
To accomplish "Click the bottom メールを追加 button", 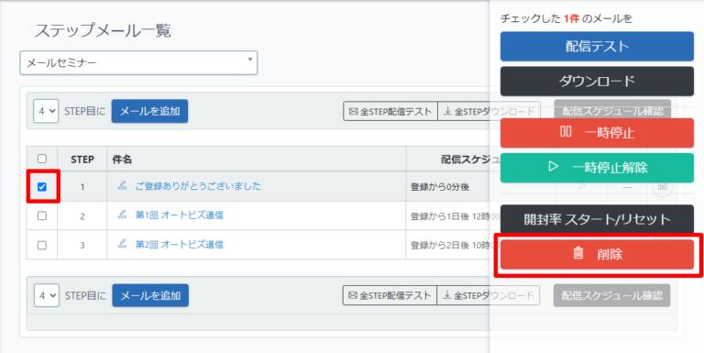I will point(150,295).
